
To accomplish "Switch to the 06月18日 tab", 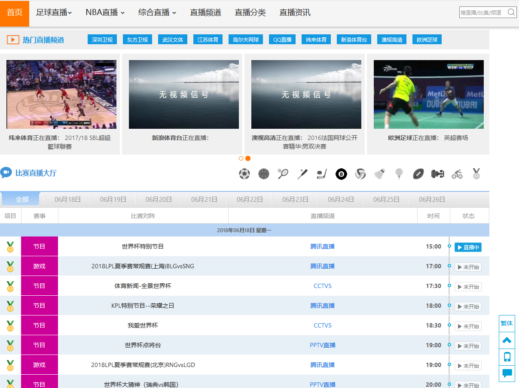I will [x=68, y=199].
